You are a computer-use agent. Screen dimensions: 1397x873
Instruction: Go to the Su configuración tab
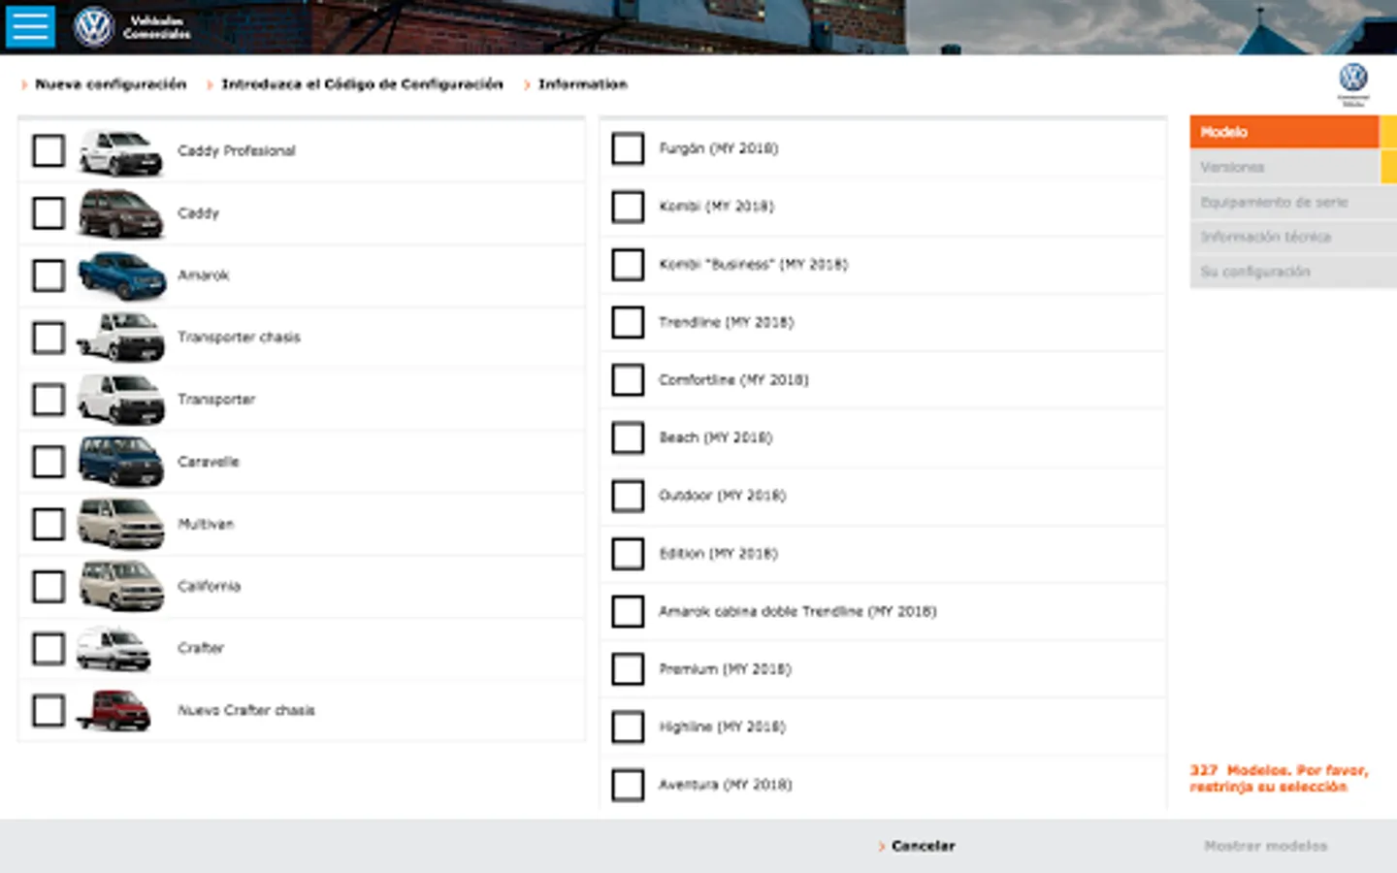pyautogui.click(x=1293, y=272)
